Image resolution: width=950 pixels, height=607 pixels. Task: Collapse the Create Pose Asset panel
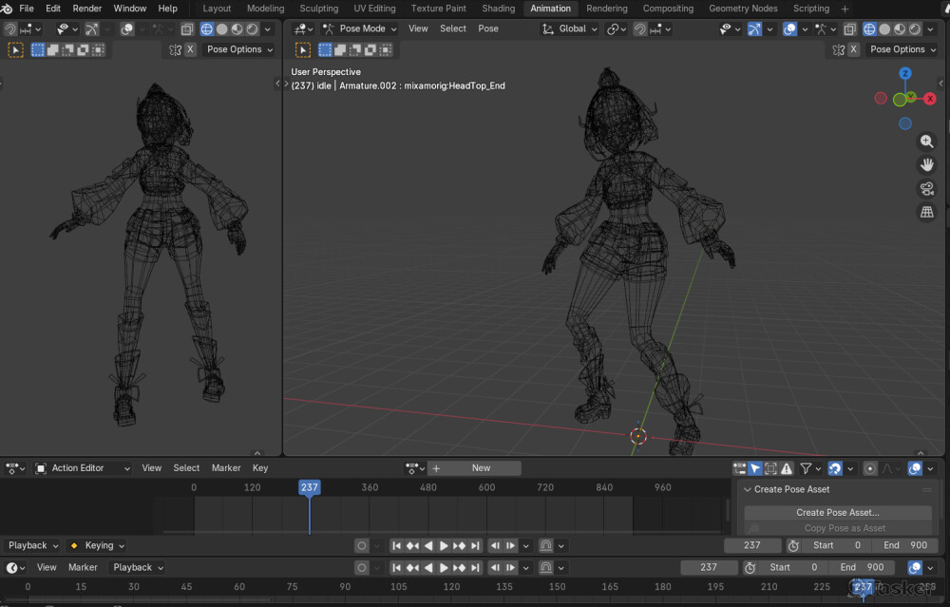(748, 490)
